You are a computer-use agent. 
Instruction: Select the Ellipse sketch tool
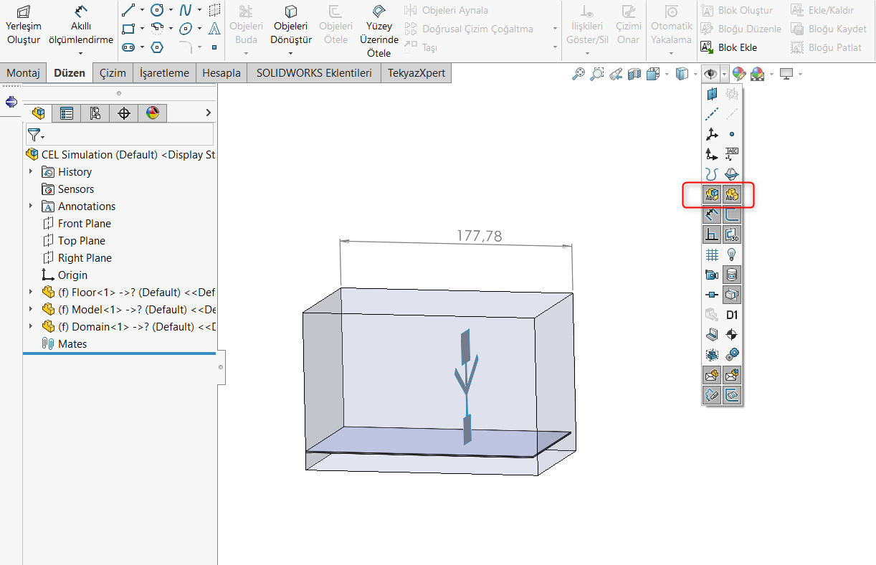[186, 29]
